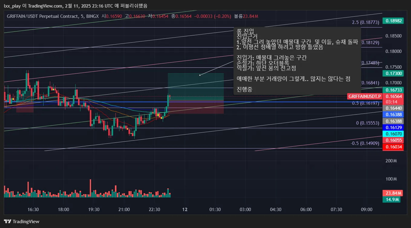This screenshot has height=228, width=411.
Task: Click the volume legend reading 23.84M
Action: coord(250,16)
